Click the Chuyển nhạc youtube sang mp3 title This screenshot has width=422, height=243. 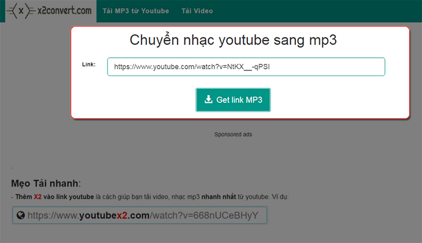233,40
